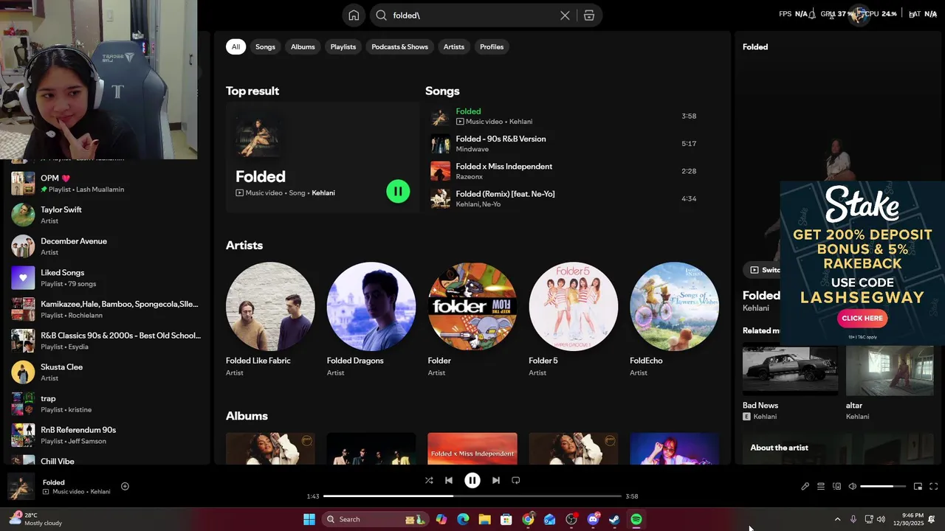Open Steam from the taskbar

tap(614, 519)
